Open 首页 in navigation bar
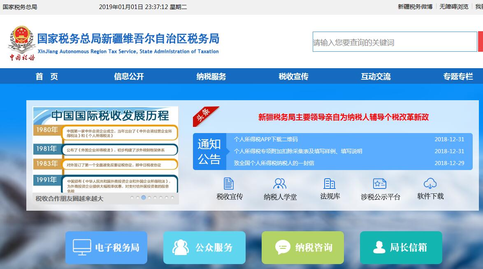This screenshot has width=483, height=269. [x=47, y=76]
